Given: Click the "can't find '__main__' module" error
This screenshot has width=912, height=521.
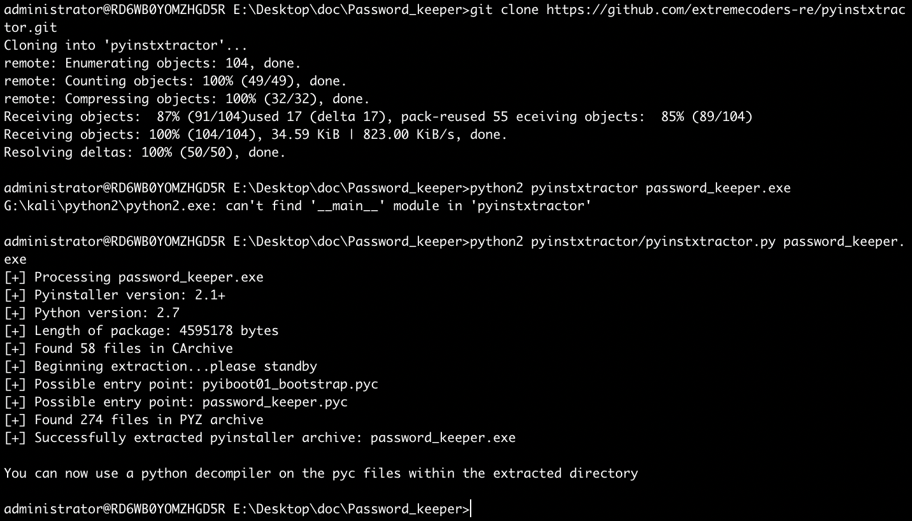Looking at the screenshot, I should click(x=408, y=206).
